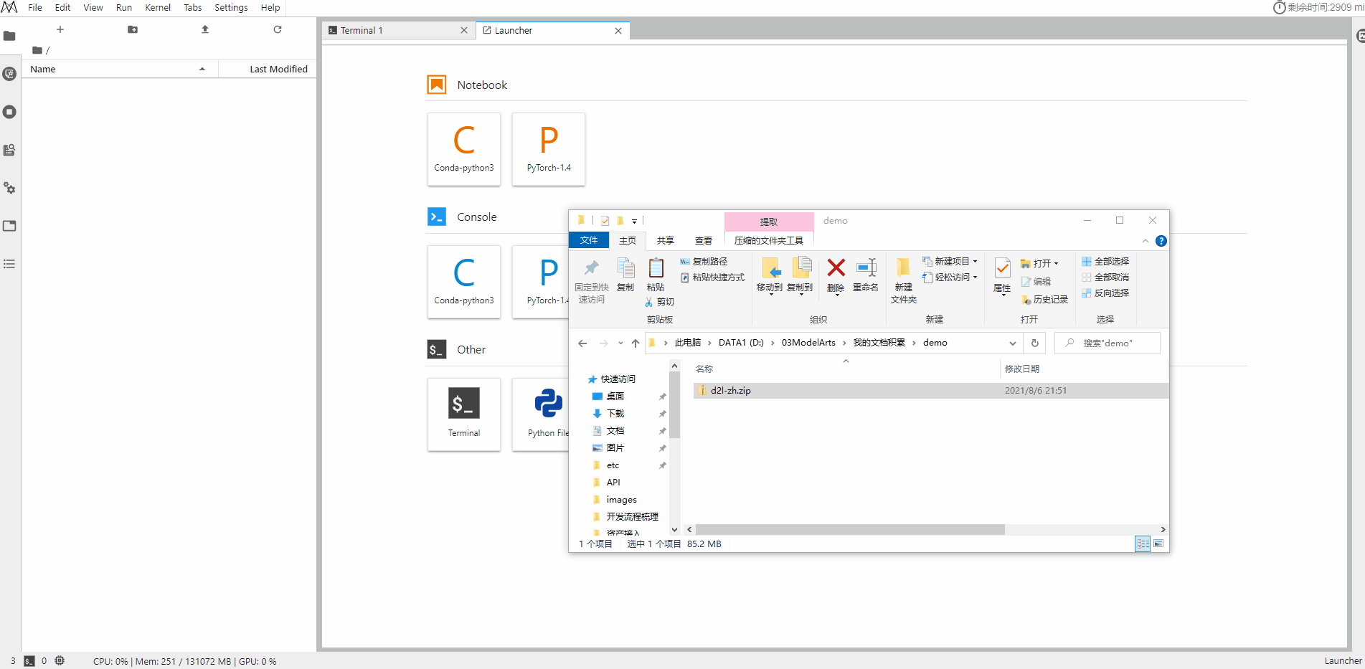The image size is (1365, 669).
Task: Switch to the 查看 ribbon tab
Action: (704, 239)
